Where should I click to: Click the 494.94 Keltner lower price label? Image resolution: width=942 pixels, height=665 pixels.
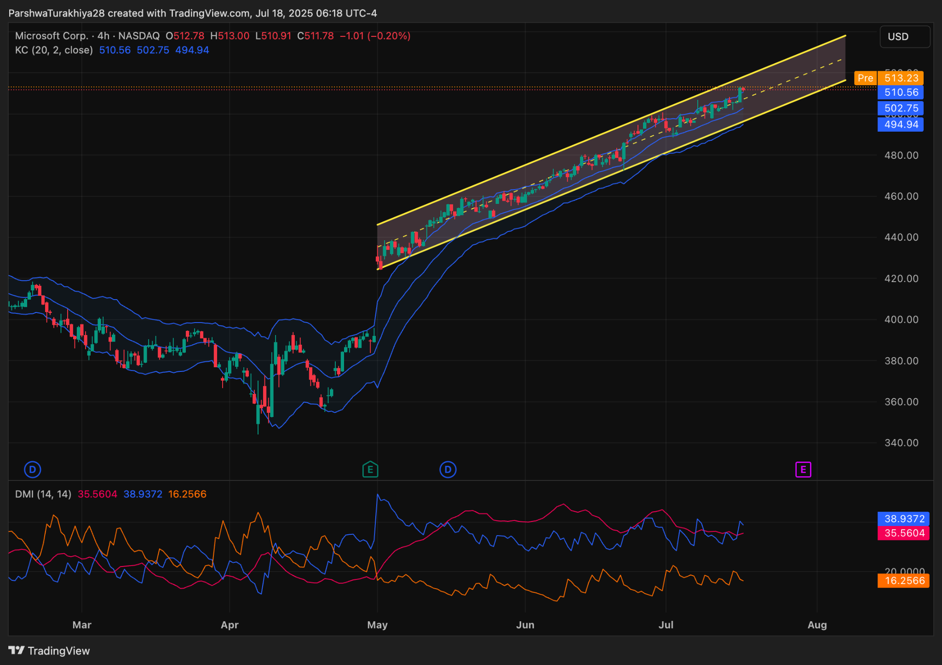point(901,124)
